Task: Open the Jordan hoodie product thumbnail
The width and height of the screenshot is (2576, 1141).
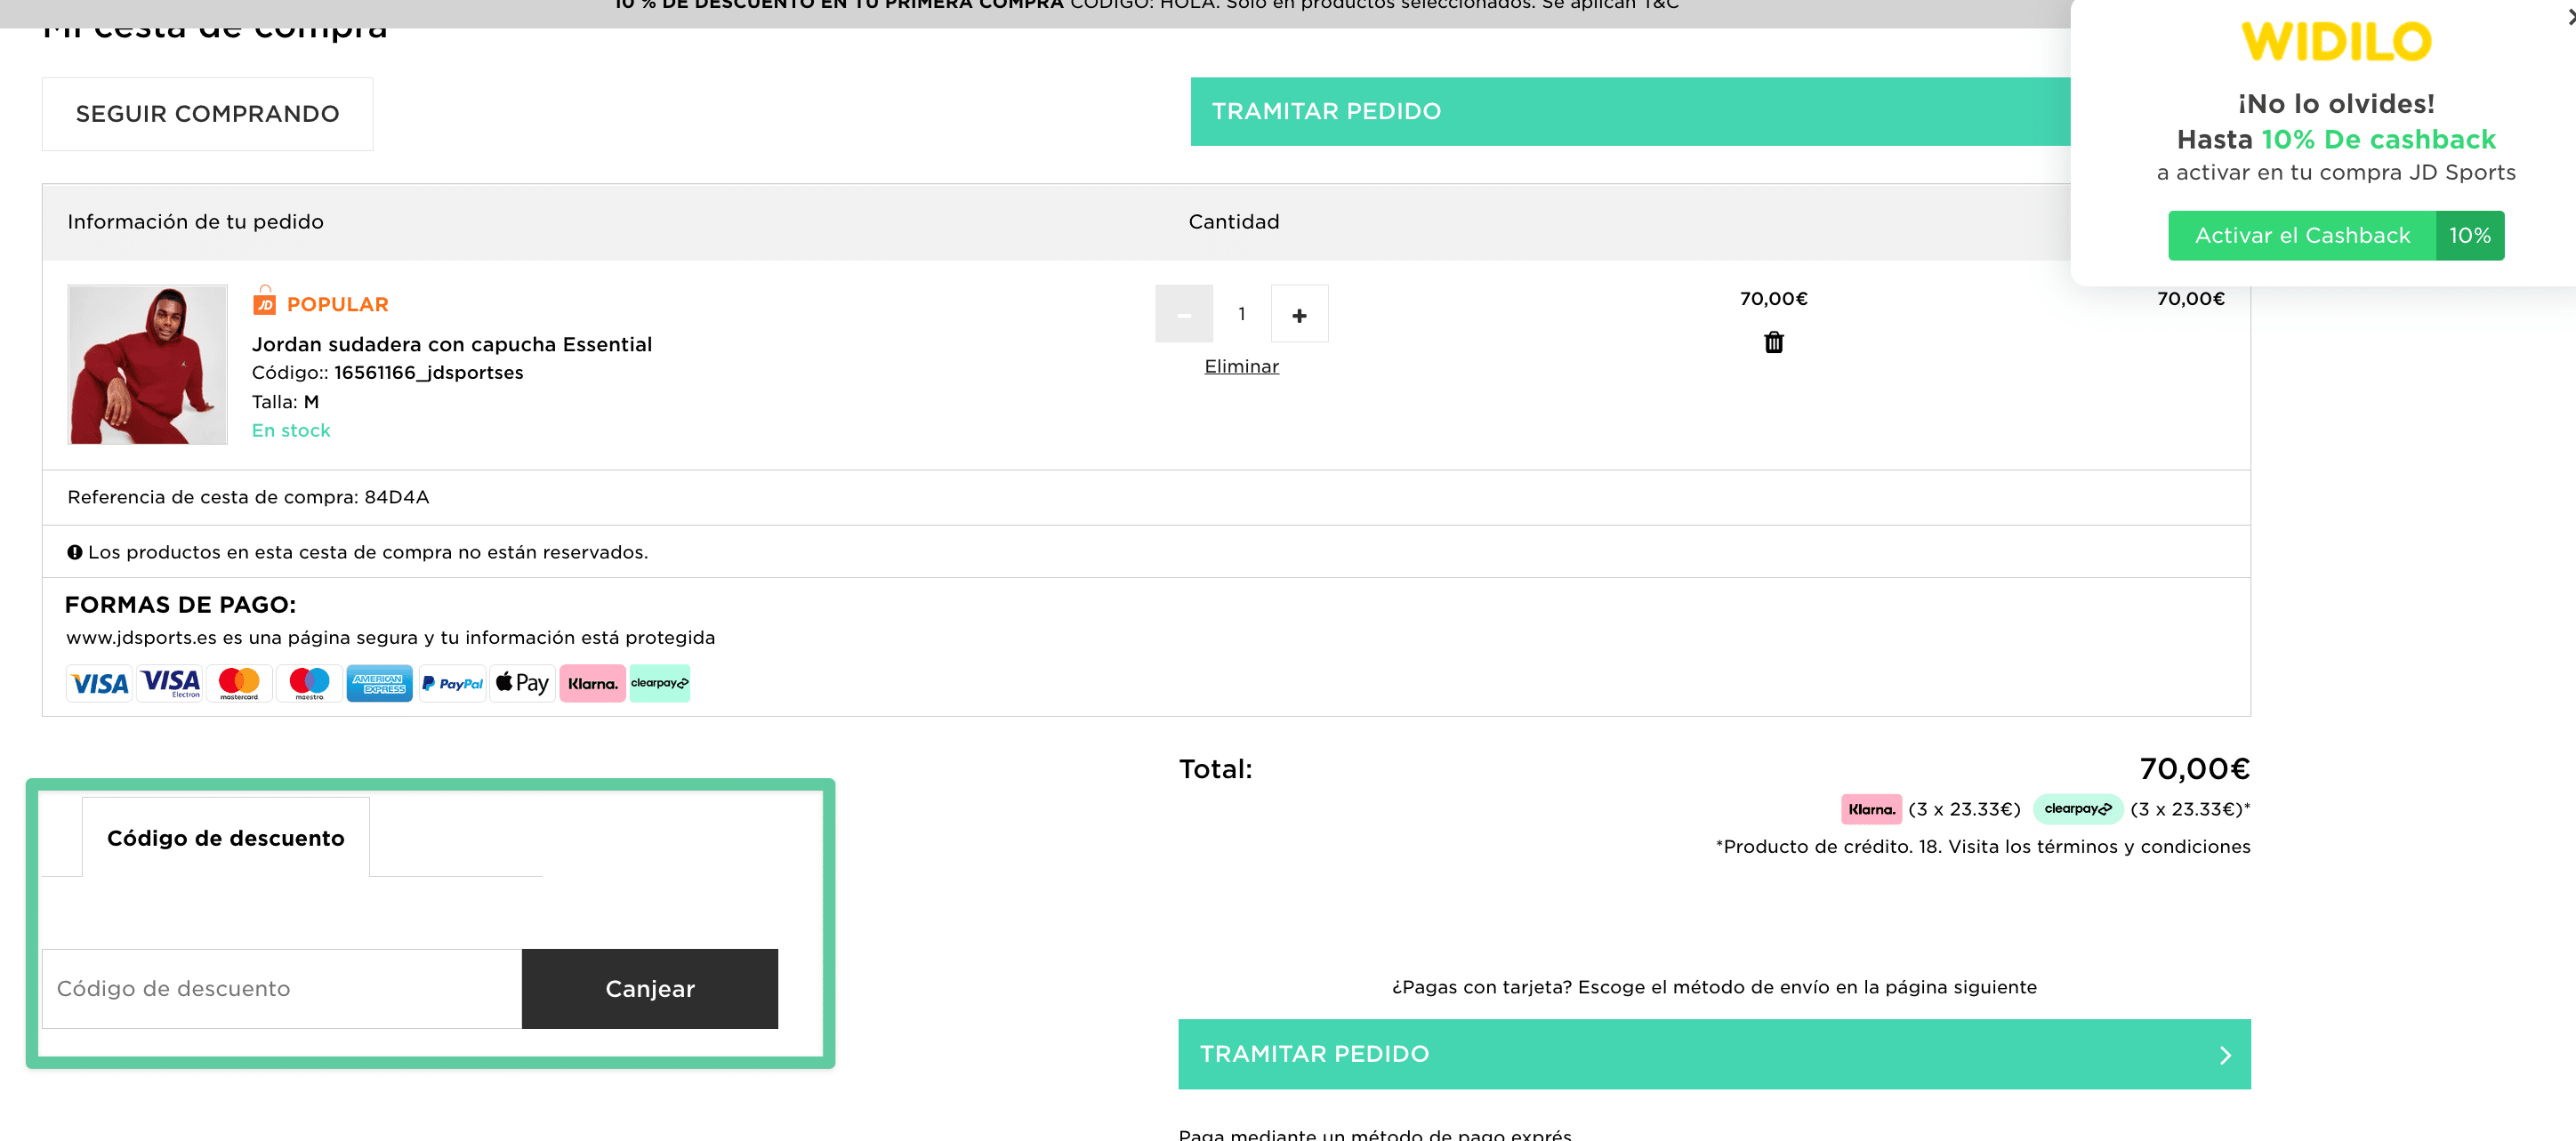Action: pyautogui.click(x=147, y=365)
